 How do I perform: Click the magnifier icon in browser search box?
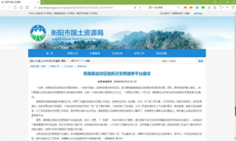(x=178, y=7)
